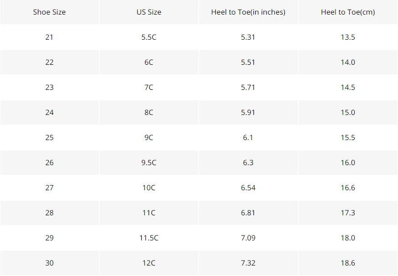Viewport: 398px width, 276px height.
Task: Click the 10C US size cell
Action: [149, 187]
